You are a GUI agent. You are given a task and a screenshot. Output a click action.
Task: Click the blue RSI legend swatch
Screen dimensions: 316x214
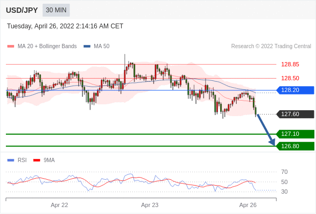(x=11, y=160)
